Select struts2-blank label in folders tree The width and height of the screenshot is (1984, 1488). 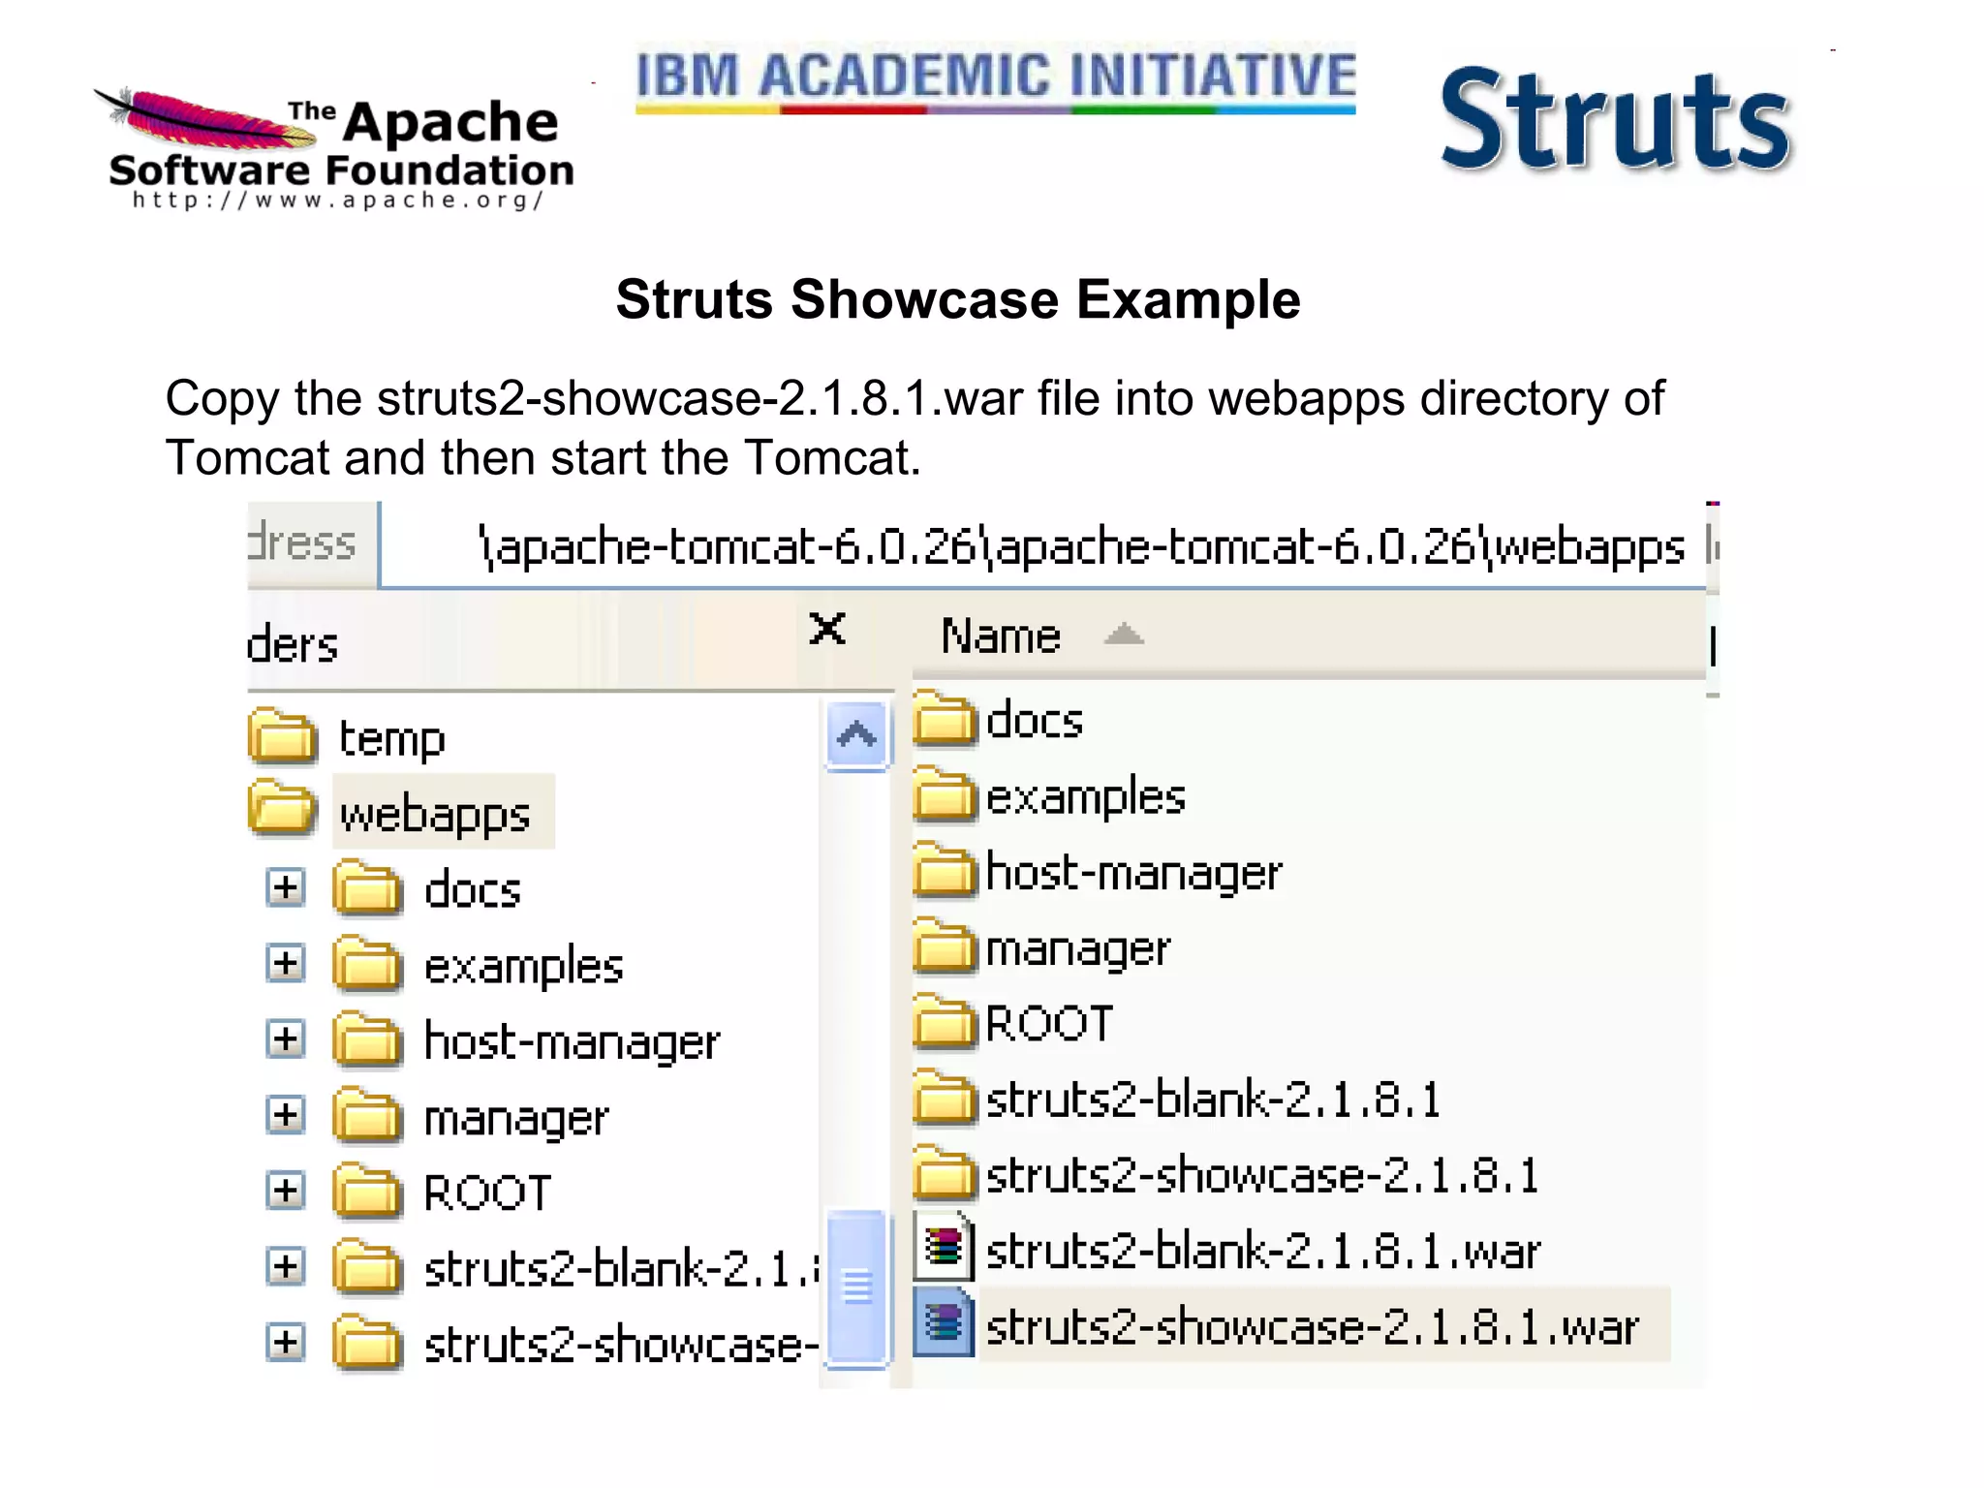pyautogui.click(x=622, y=1267)
